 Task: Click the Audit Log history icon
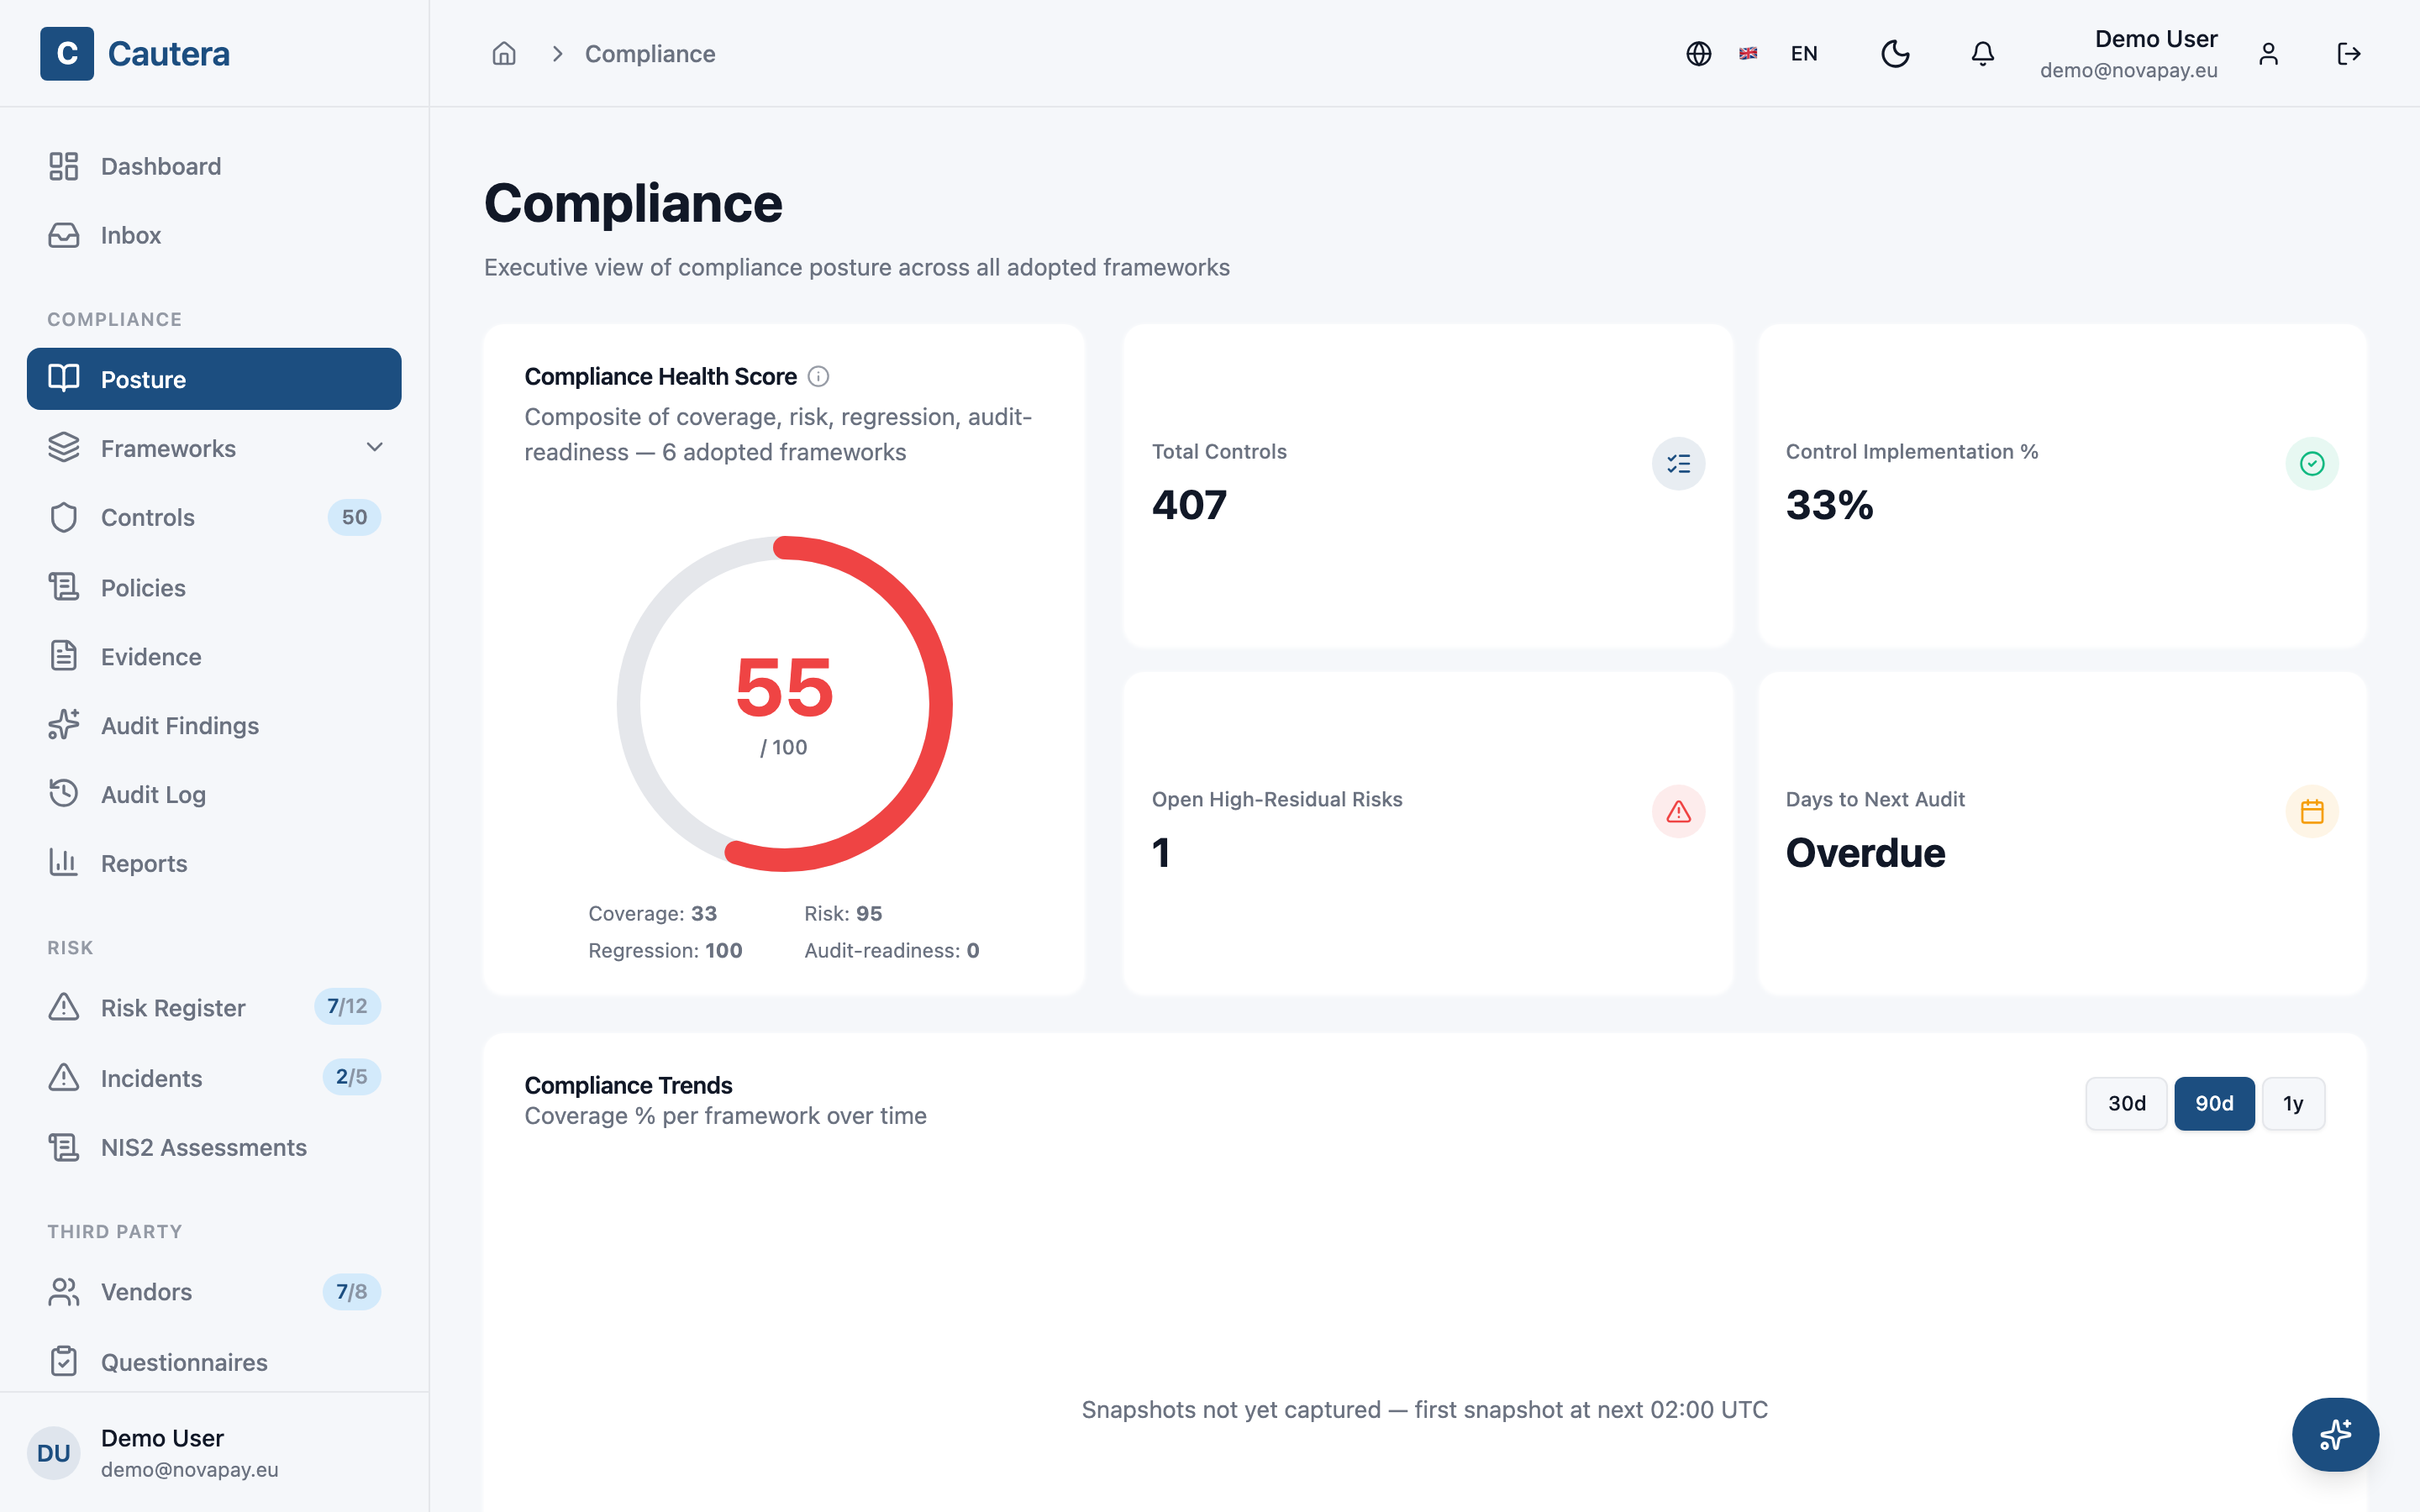64,794
